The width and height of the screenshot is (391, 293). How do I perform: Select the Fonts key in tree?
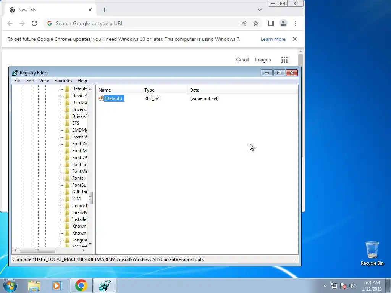tap(78, 178)
